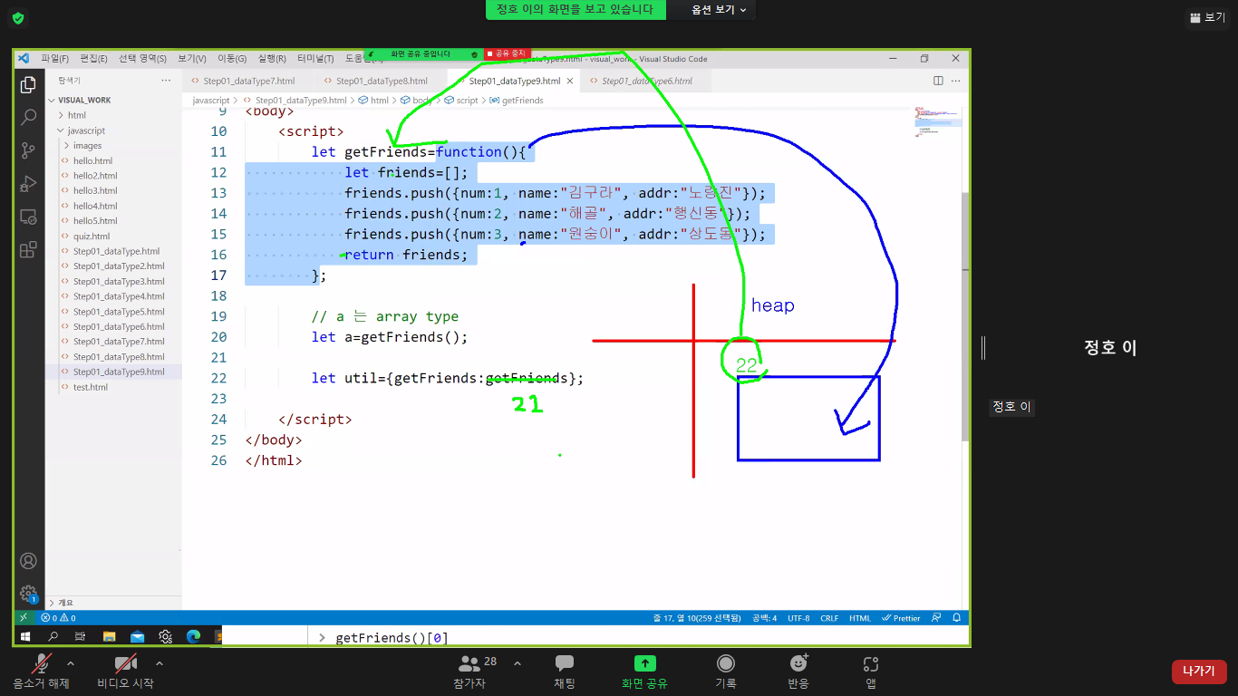Collapse the VISUAL_WORK root folder

click(x=84, y=101)
